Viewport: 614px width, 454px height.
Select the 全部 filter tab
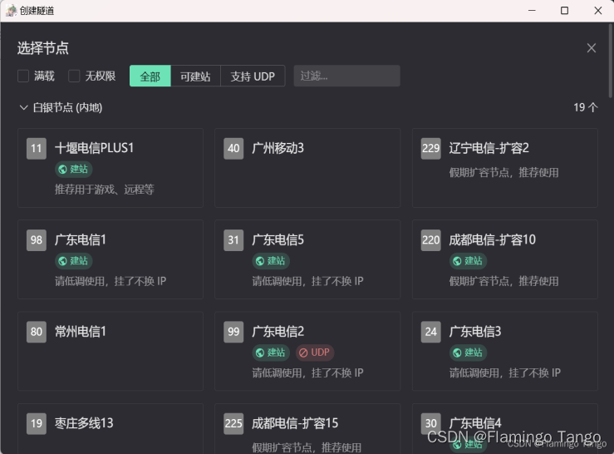[150, 76]
